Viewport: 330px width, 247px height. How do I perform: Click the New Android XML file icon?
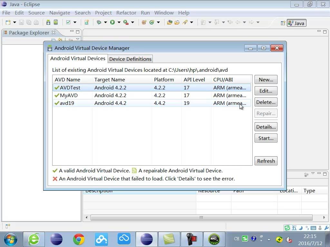pyautogui.click(x=87, y=22)
